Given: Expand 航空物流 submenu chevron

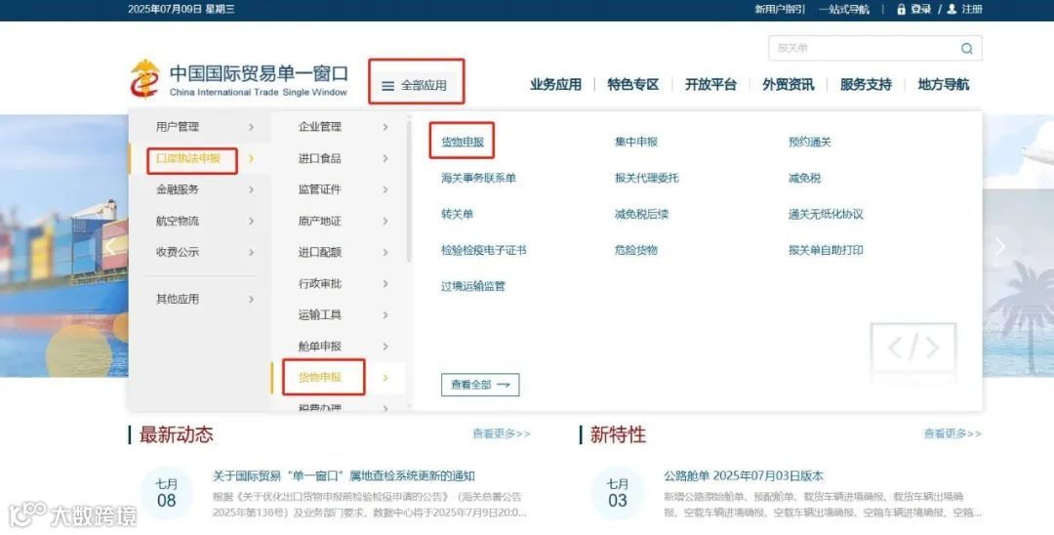Looking at the screenshot, I should 252,221.
